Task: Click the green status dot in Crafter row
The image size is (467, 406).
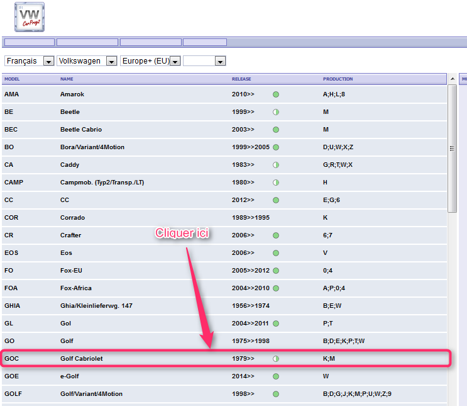Action: coord(276,235)
